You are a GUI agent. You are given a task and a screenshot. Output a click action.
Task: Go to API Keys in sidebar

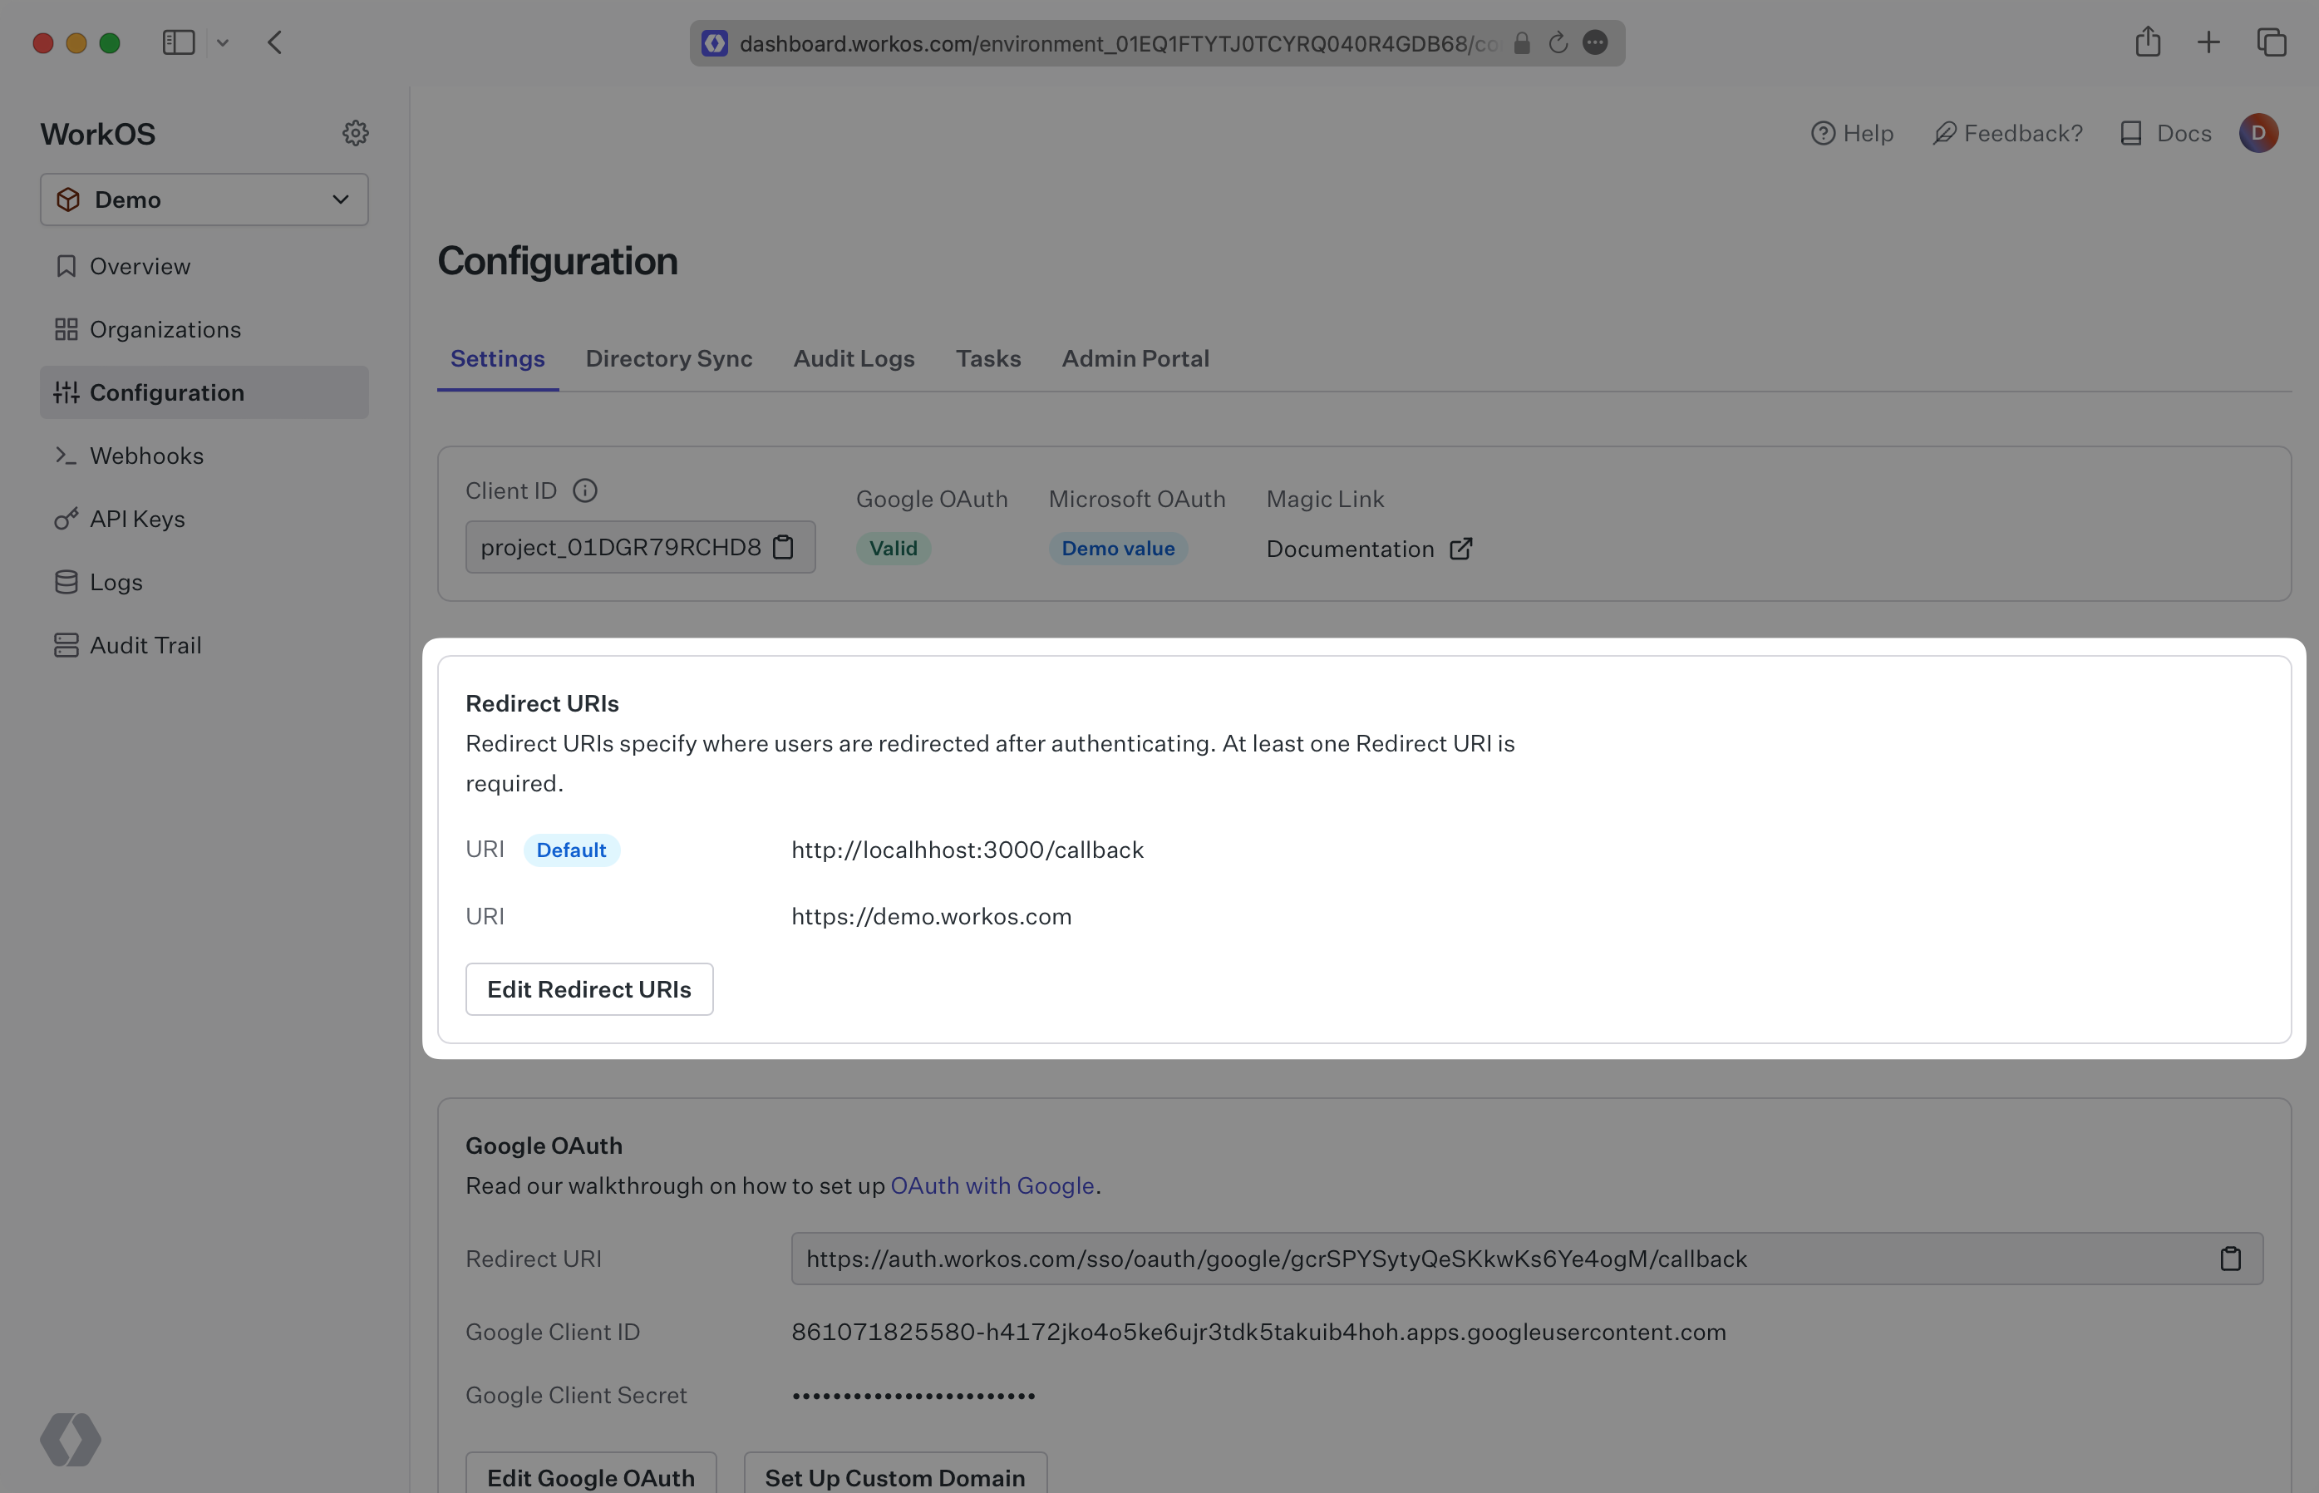click(136, 520)
